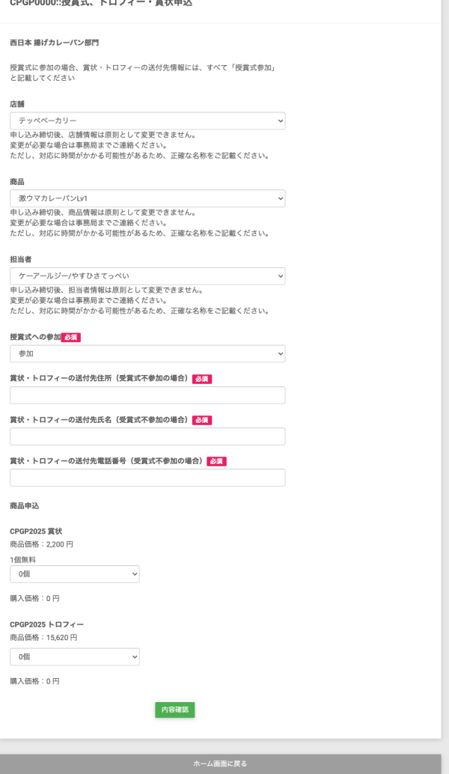
Task: Open the 店舗 dropdown showing テッペーカリー
Action: [147, 121]
